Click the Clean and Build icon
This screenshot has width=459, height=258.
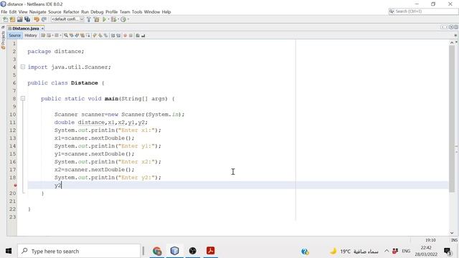(96, 19)
